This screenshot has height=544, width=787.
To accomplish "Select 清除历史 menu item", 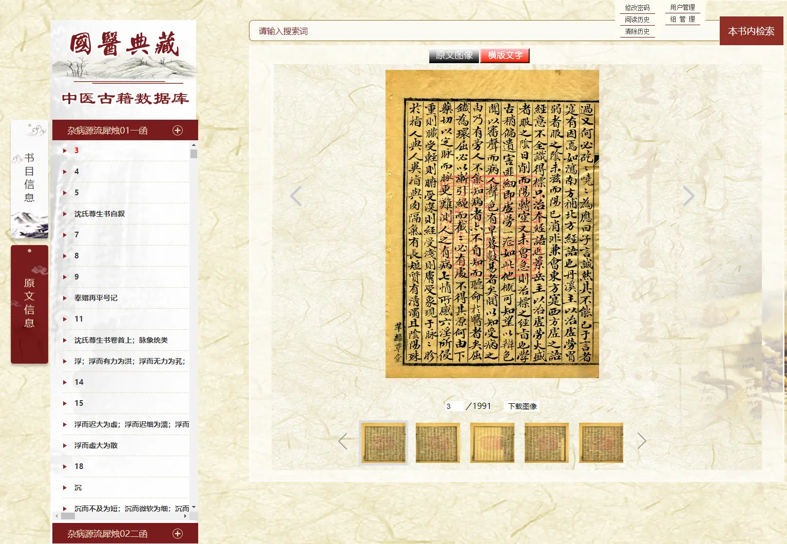I will pyautogui.click(x=638, y=31).
